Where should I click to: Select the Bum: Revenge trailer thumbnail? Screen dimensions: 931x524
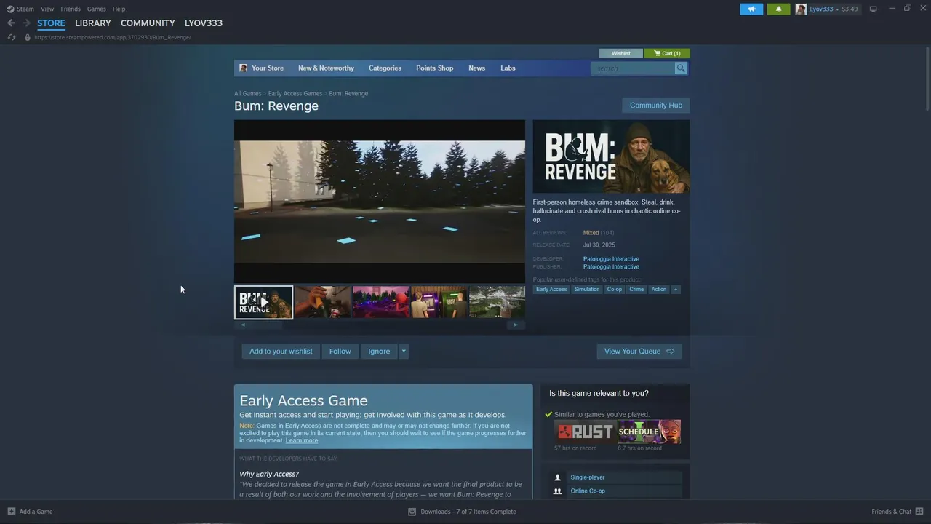point(263,302)
